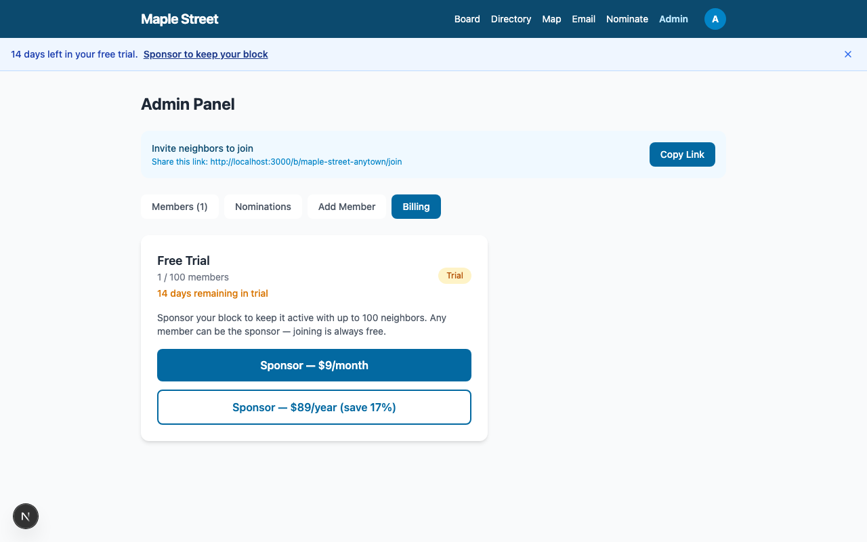Click the Trial status badge

[454, 276]
